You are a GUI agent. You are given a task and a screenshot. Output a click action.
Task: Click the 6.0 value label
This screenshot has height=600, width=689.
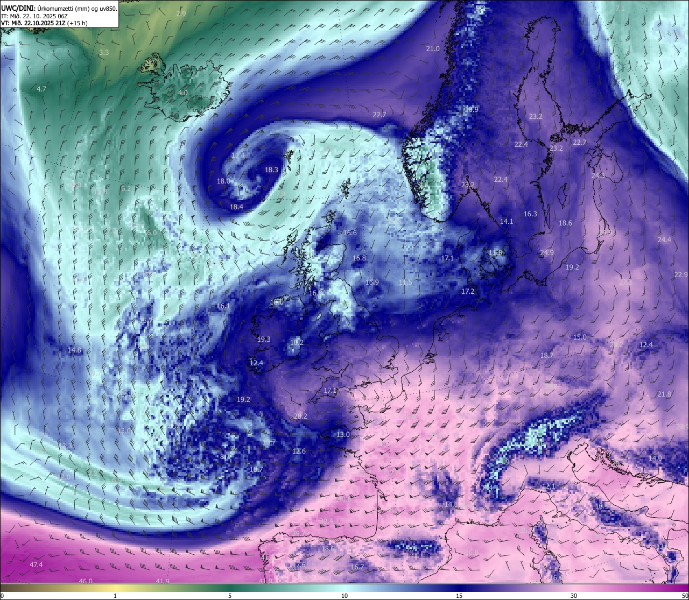[x=152, y=233]
